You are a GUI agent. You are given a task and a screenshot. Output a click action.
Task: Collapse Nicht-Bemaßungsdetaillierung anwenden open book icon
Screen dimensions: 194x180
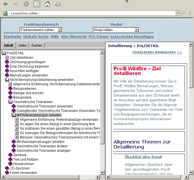coord(7,80)
